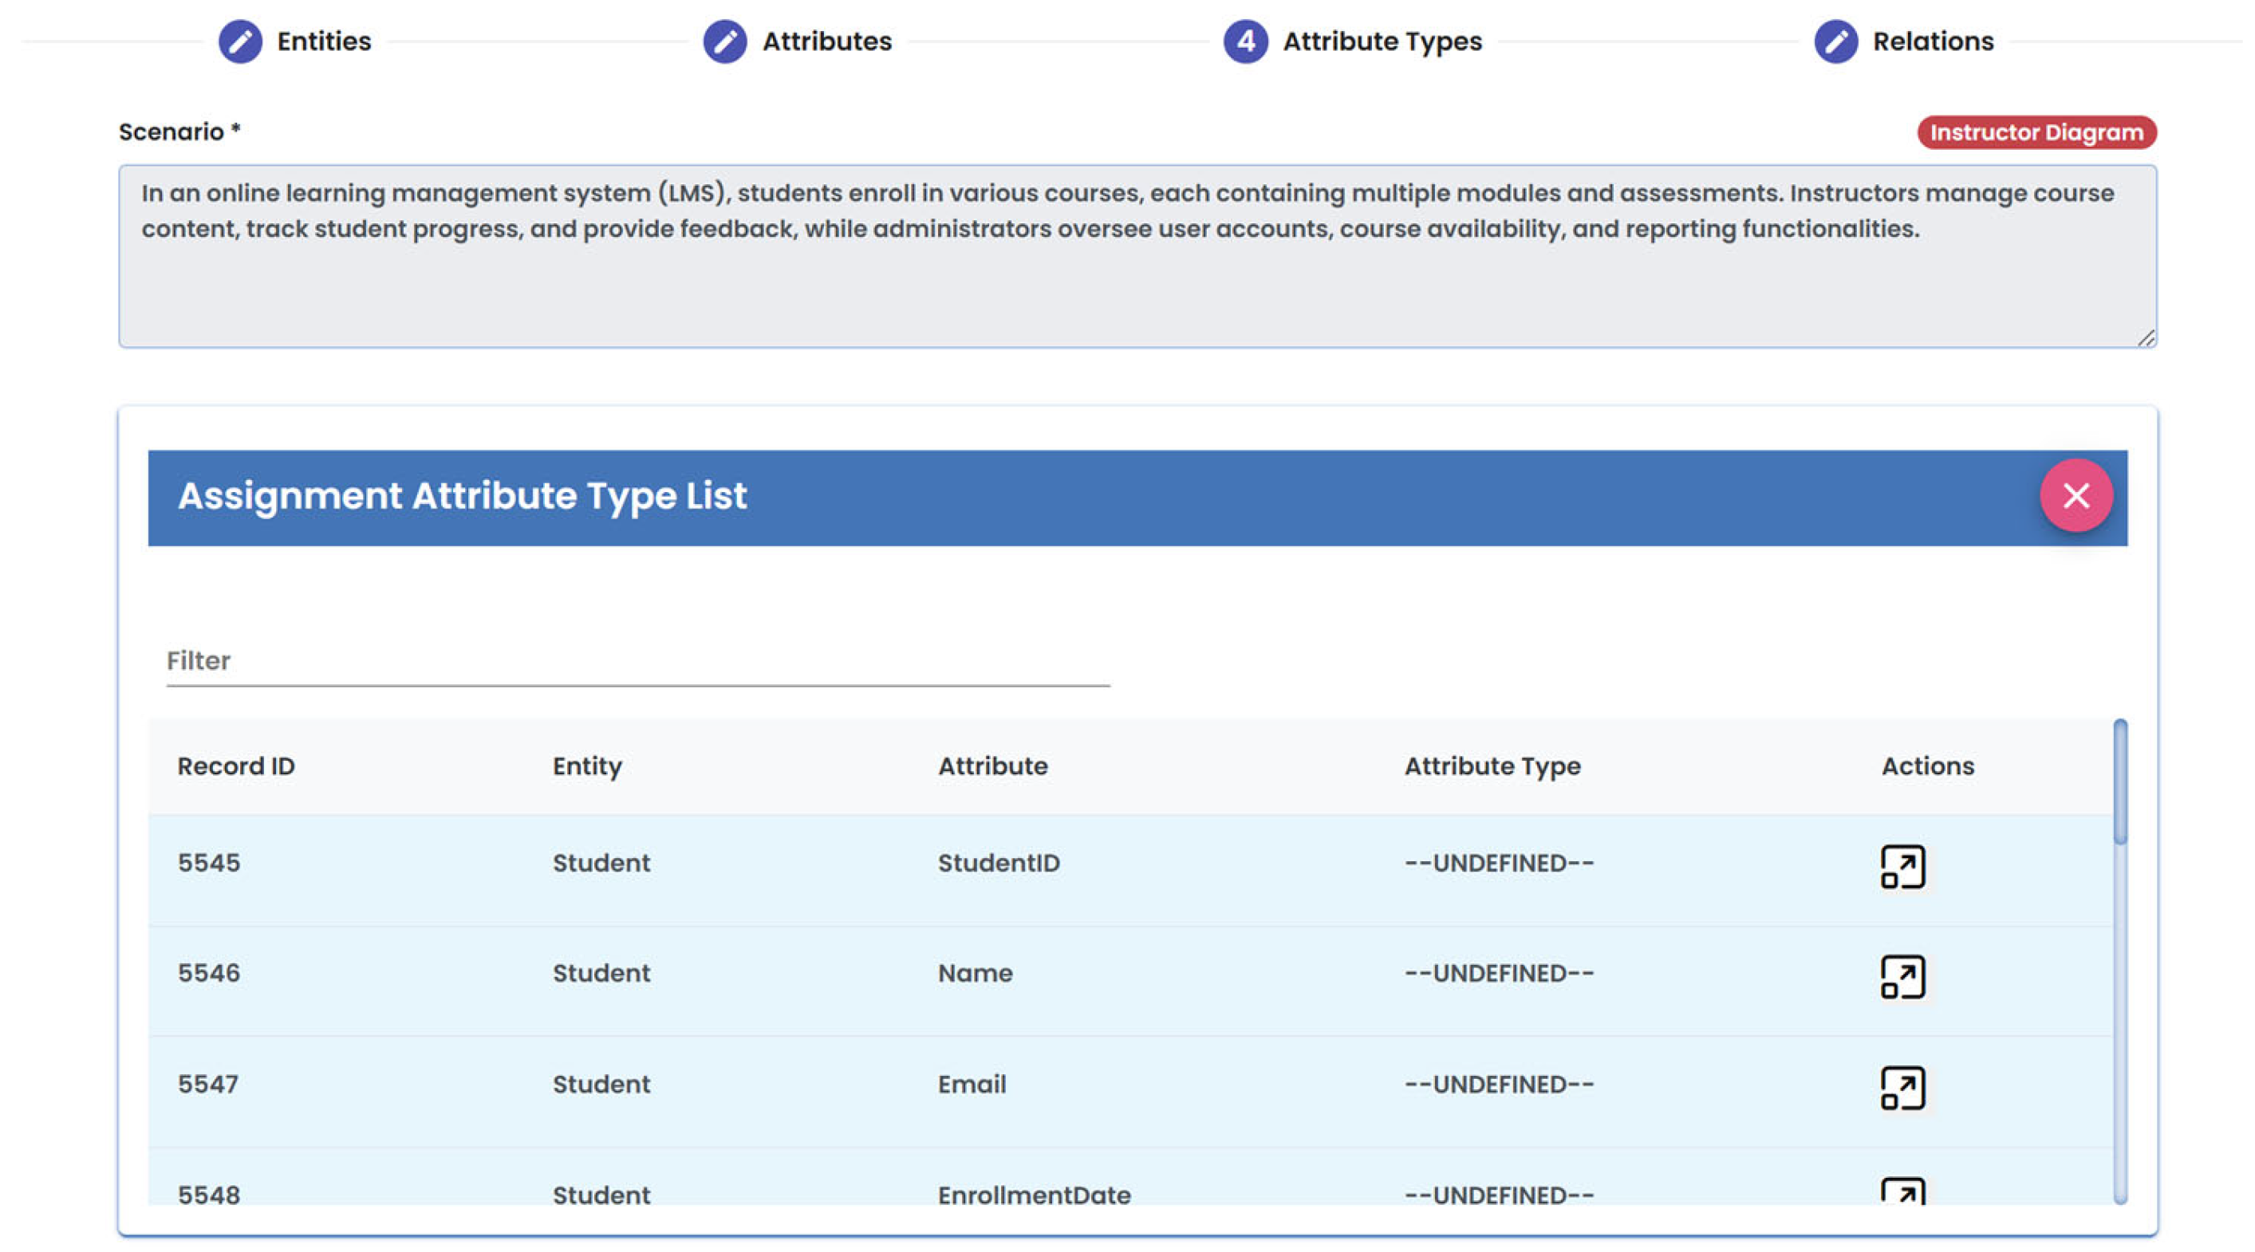
Task: Click the Instructor Diagram badge
Action: pos(2036,132)
